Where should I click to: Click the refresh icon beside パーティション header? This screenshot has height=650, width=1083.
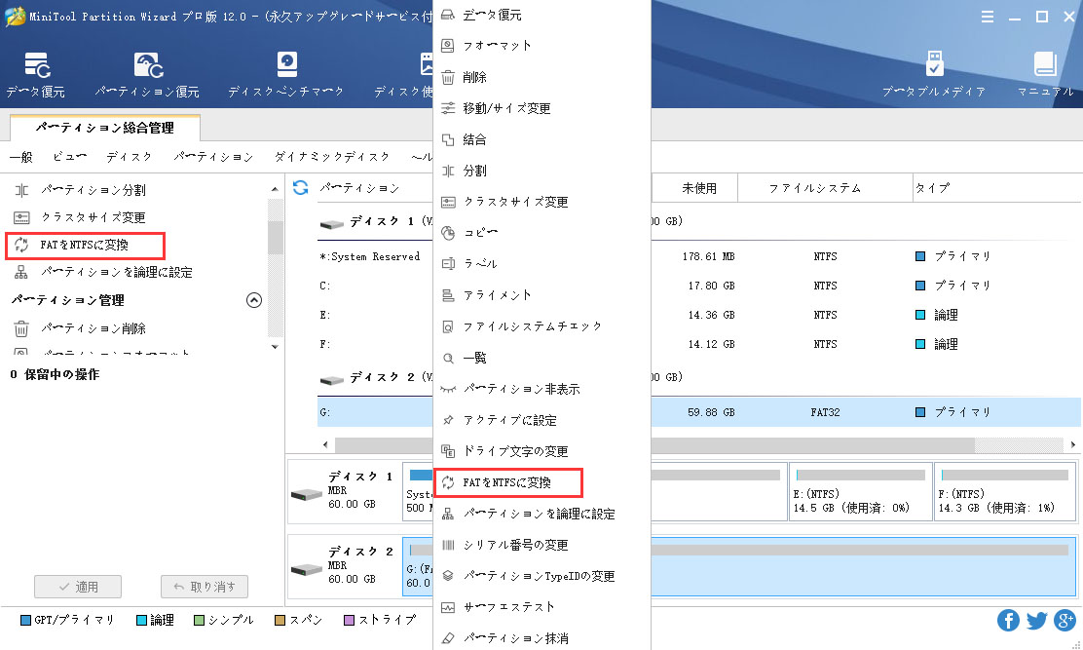[301, 187]
